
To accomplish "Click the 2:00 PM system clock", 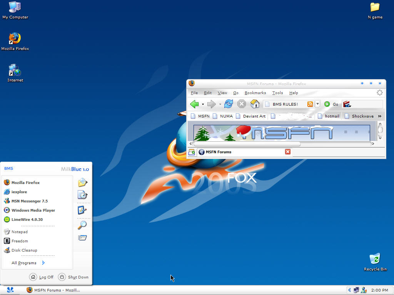I will [x=380, y=290].
